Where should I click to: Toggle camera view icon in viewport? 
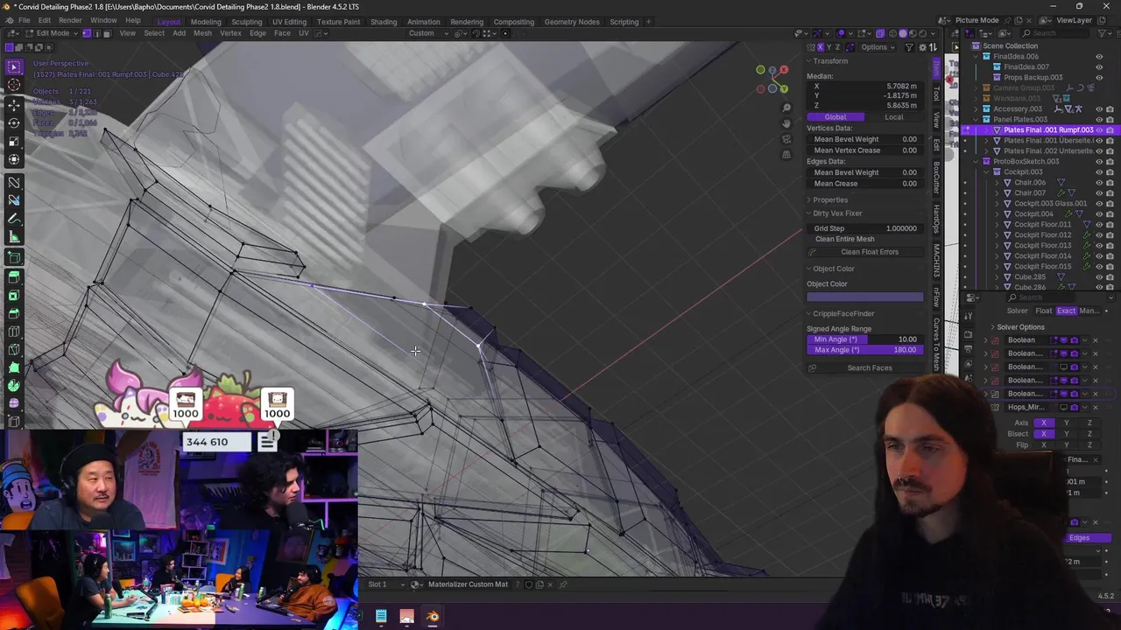(786, 139)
